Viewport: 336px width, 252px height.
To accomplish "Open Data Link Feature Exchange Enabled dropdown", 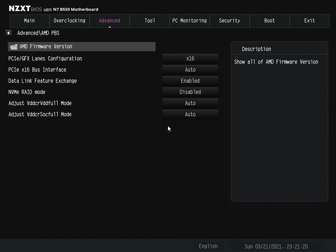I will tap(190, 81).
